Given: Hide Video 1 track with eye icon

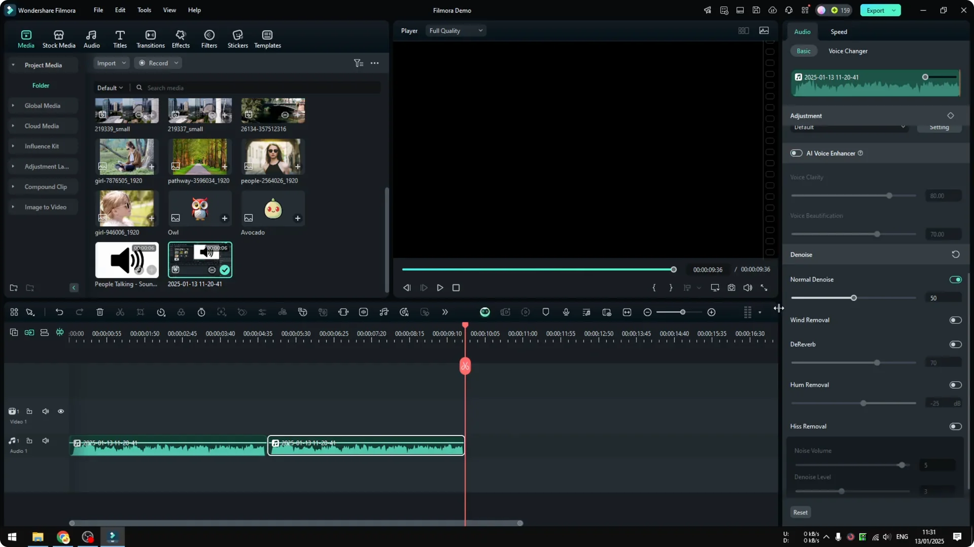Looking at the screenshot, I should (61, 411).
